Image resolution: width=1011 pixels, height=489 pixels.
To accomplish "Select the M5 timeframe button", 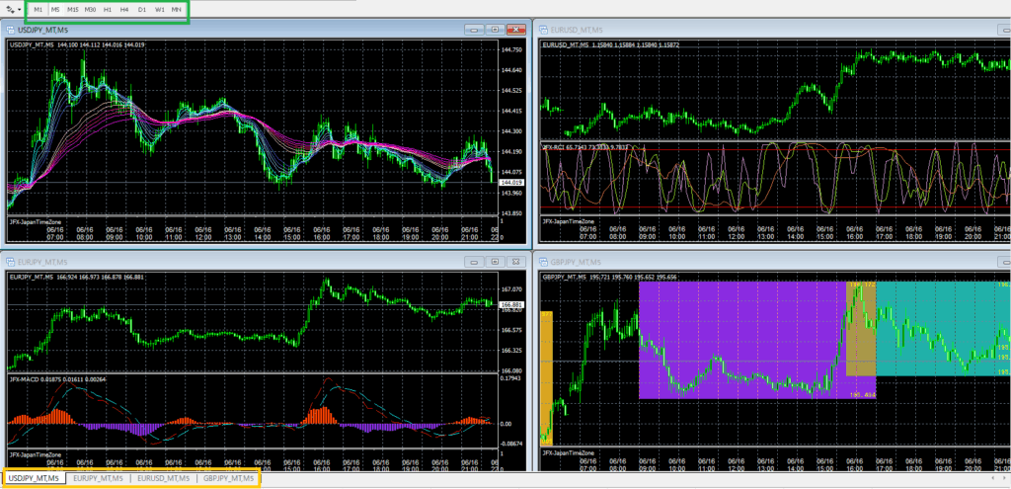I will [x=55, y=10].
